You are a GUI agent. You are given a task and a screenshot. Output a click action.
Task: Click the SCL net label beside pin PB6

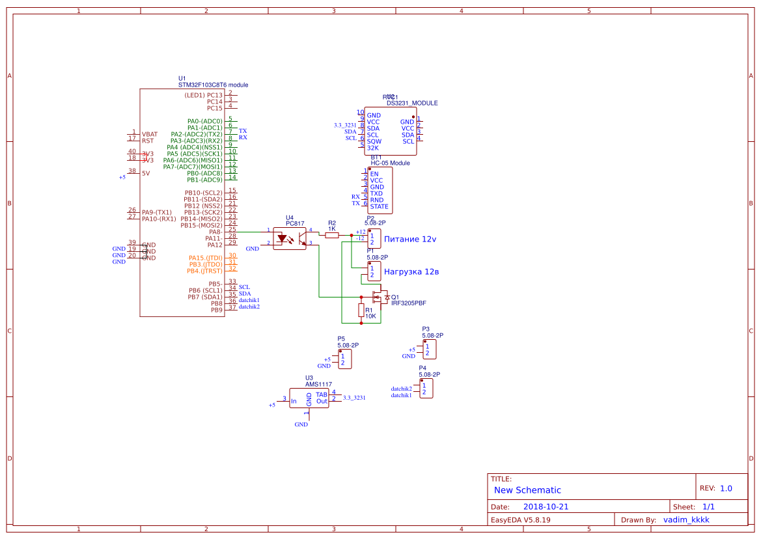tap(244, 286)
